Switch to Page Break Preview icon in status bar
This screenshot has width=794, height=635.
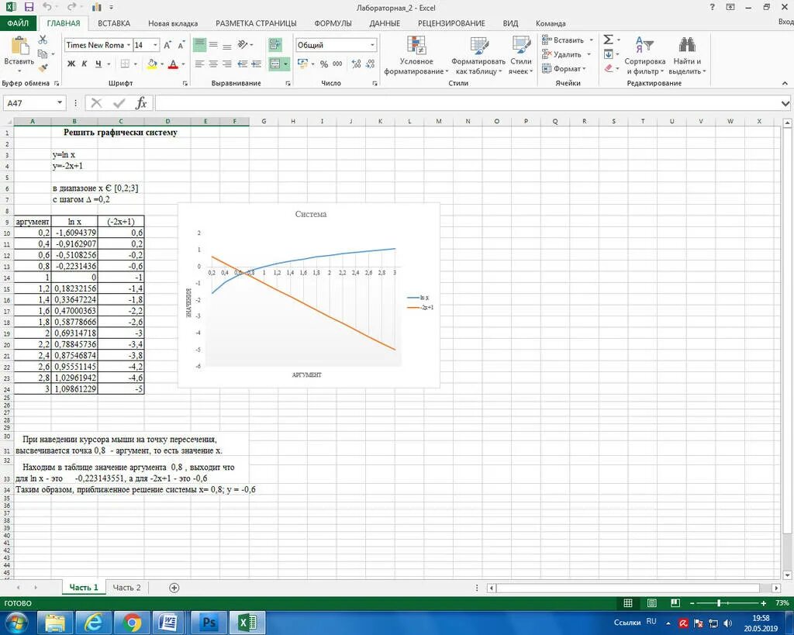(x=675, y=603)
